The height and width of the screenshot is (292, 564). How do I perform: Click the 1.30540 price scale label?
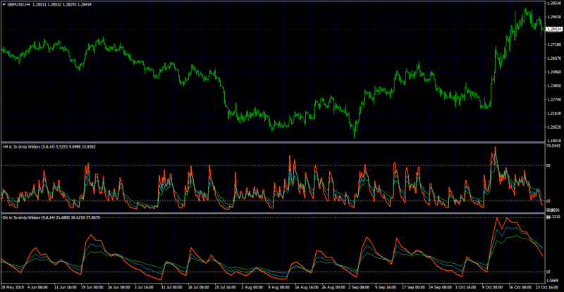(554, 4)
